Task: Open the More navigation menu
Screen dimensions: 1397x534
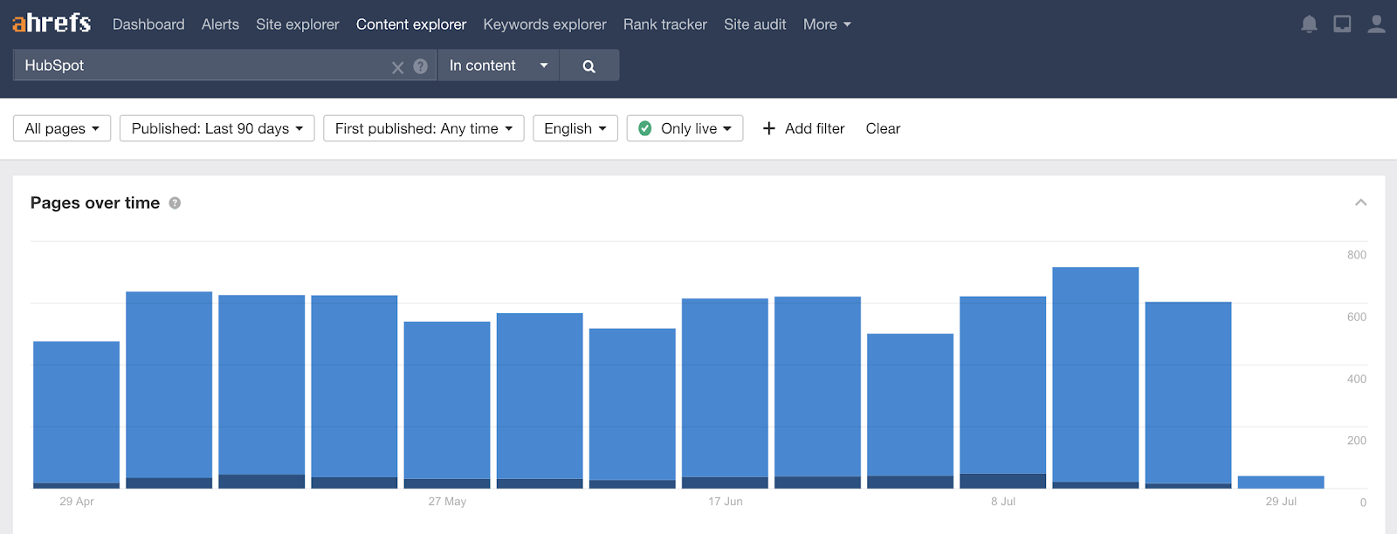Action: coord(826,24)
